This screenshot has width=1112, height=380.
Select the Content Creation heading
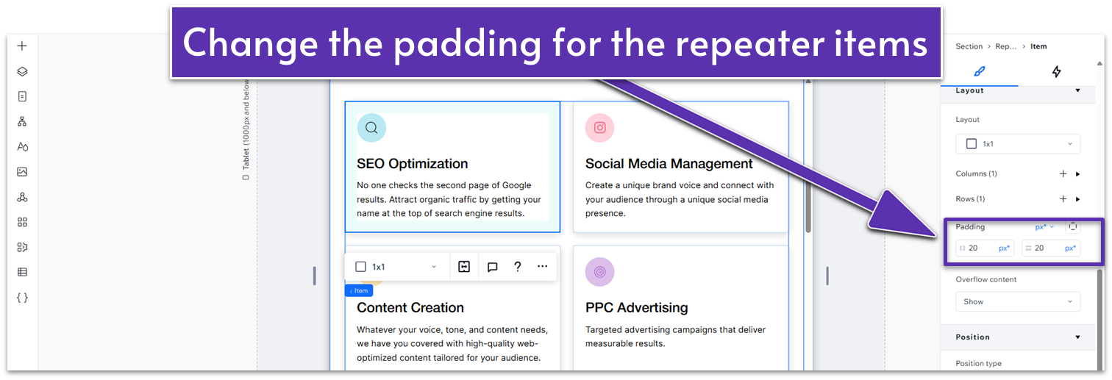[x=410, y=308]
